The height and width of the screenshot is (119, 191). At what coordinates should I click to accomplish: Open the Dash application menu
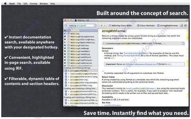click(12, 4)
